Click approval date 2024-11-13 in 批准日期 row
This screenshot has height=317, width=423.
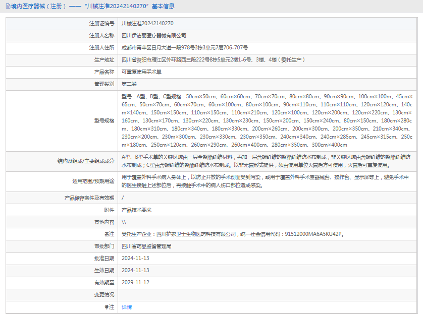click(x=135, y=258)
